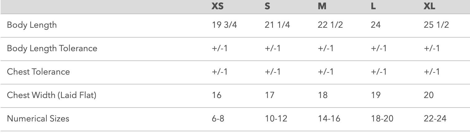Click the L size column header
This screenshot has width=470, height=135.
pyautogui.click(x=373, y=6)
